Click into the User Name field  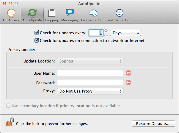tap(90, 73)
